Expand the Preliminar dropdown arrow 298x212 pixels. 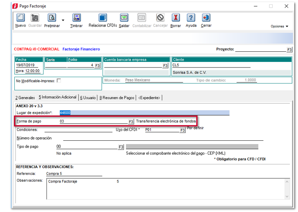[x=63, y=20]
